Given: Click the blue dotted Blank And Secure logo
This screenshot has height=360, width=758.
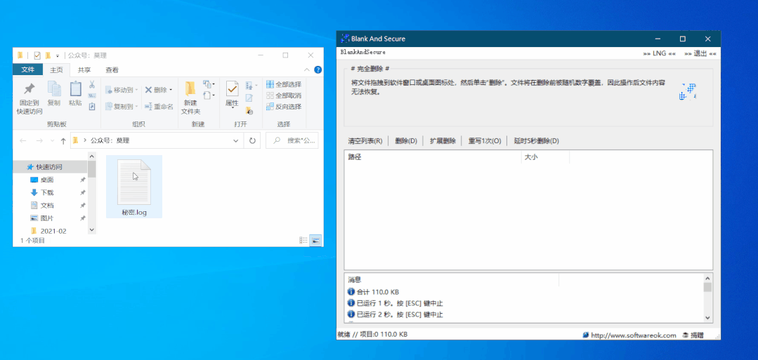Looking at the screenshot, I should (x=687, y=91).
